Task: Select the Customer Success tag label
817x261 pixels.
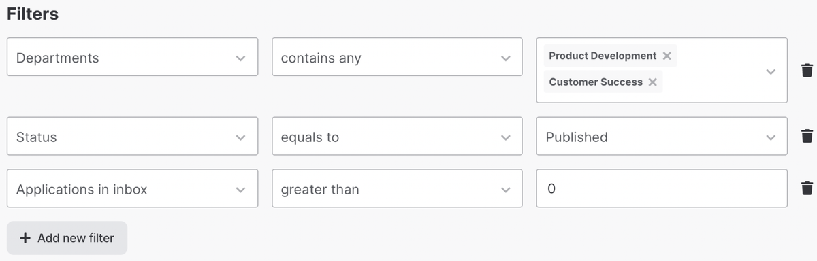Action: (x=596, y=82)
